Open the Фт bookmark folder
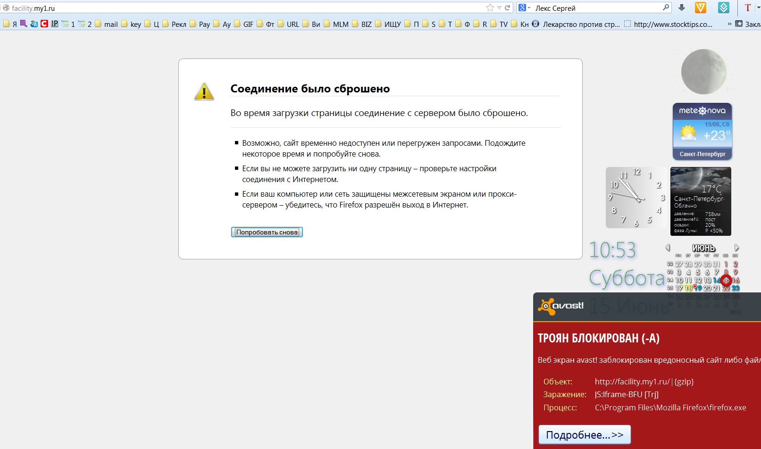The image size is (761, 449). click(x=266, y=24)
